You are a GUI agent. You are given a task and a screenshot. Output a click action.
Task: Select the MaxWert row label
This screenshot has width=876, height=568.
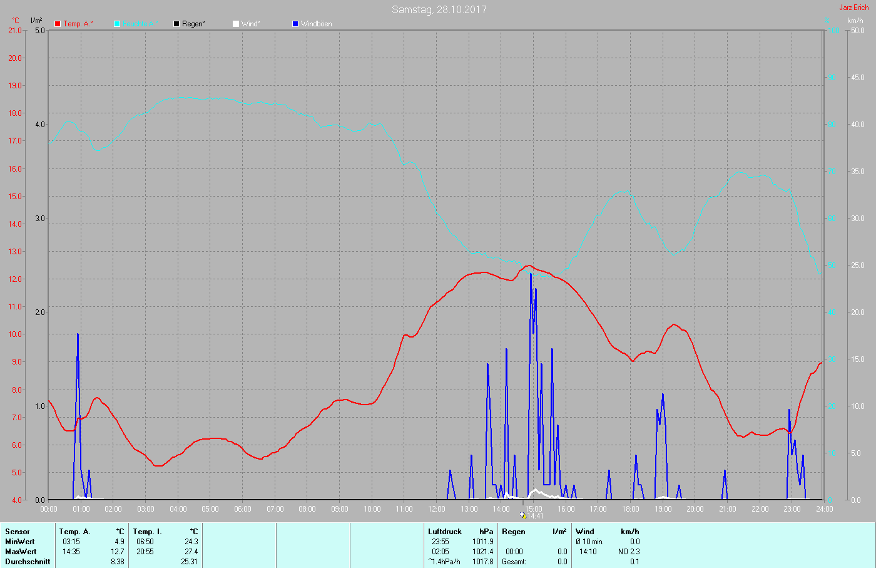(21, 552)
